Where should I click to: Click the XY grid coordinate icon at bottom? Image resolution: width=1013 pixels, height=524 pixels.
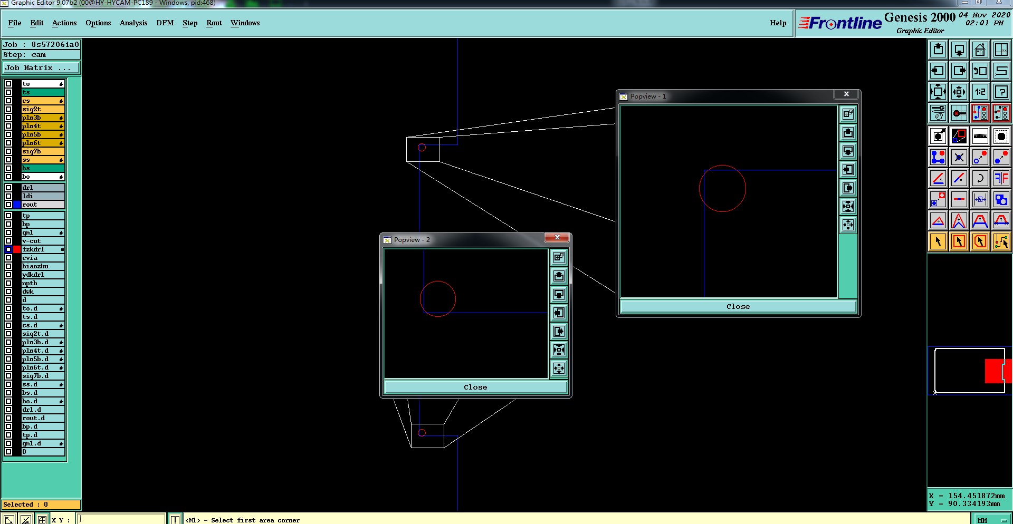42,519
